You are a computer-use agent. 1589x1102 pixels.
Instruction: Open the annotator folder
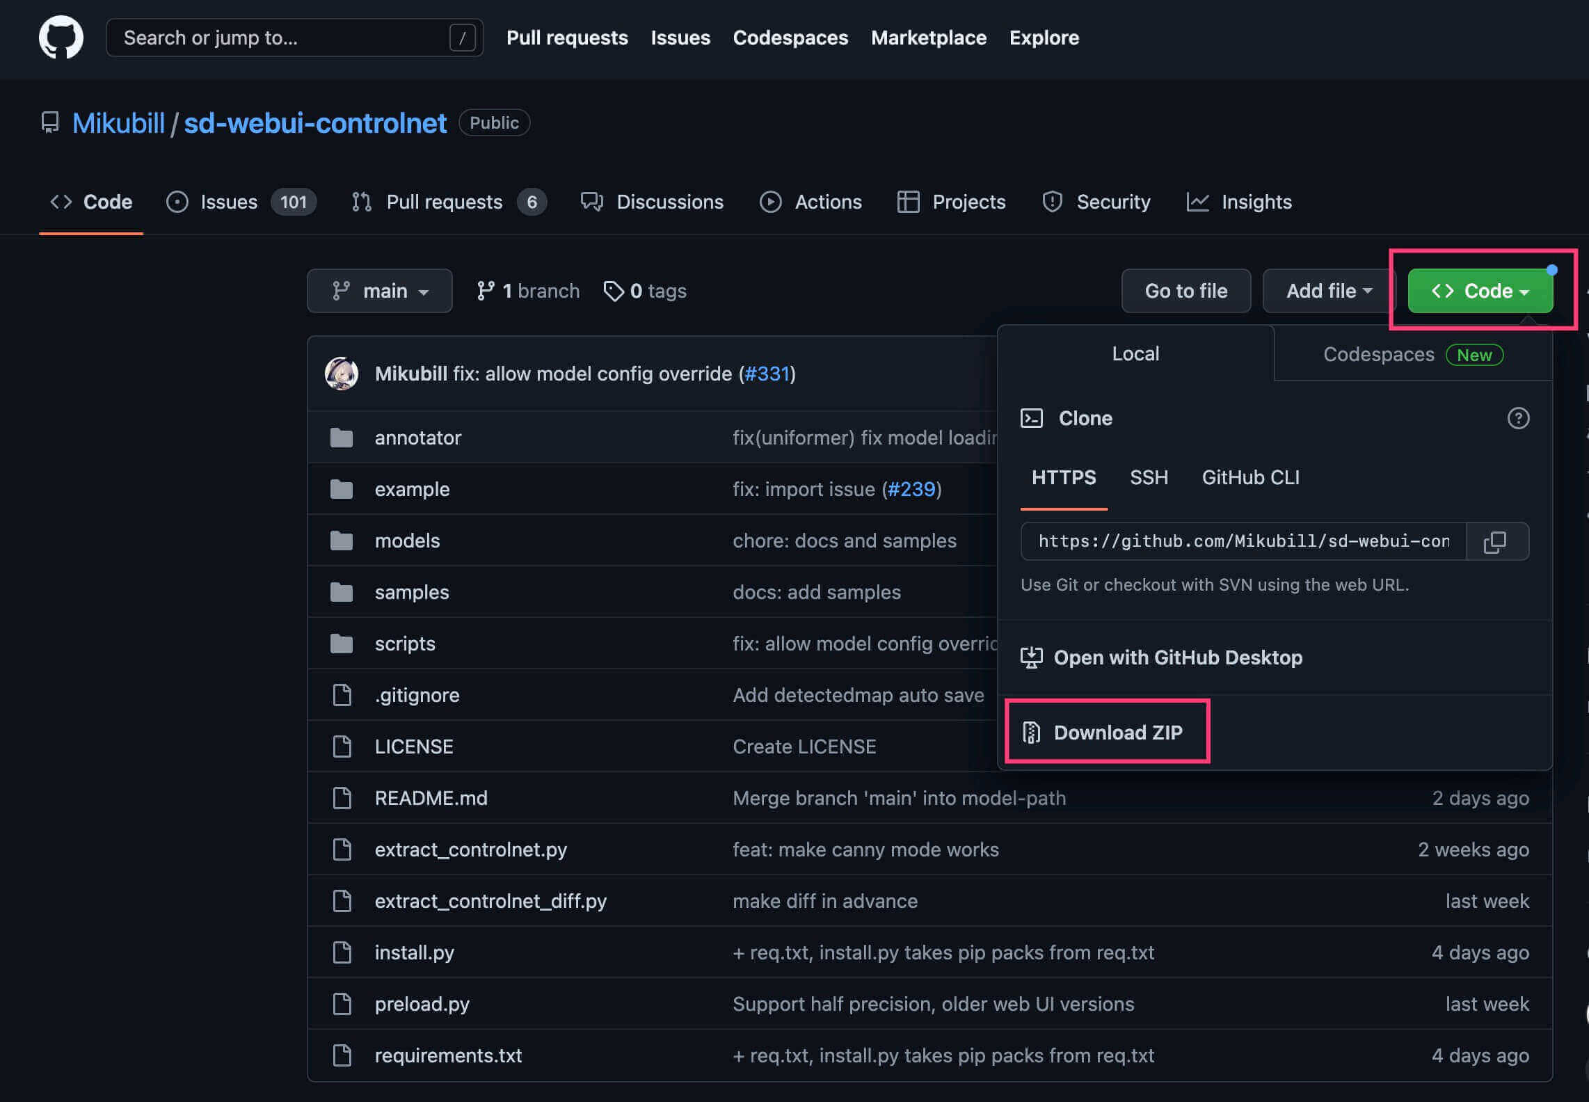click(417, 438)
